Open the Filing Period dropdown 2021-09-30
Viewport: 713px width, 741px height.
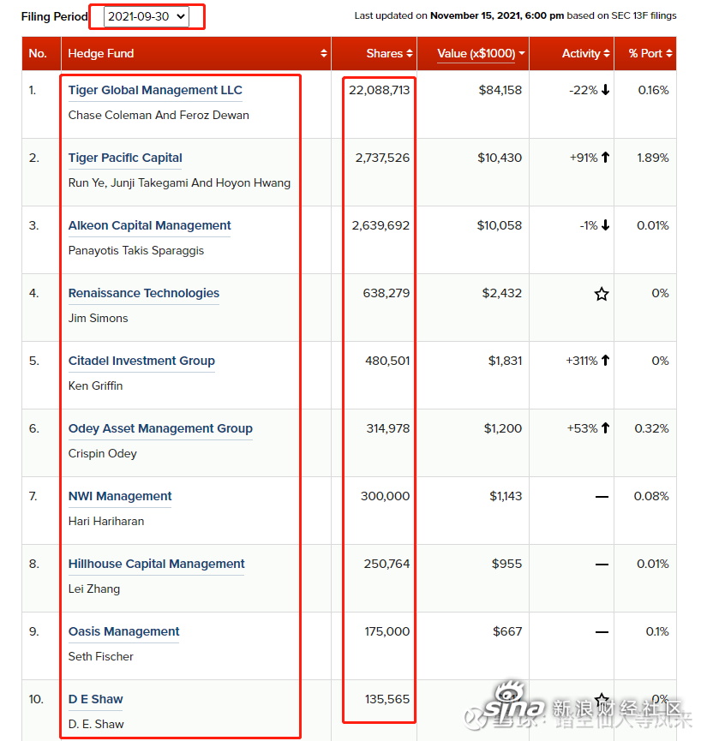pos(146,16)
